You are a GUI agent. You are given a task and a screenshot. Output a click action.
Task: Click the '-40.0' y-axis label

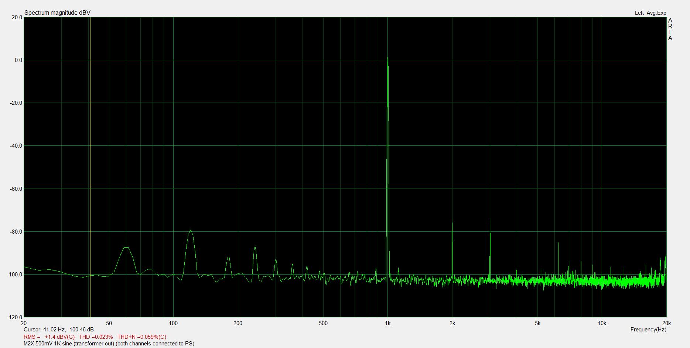click(x=16, y=146)
